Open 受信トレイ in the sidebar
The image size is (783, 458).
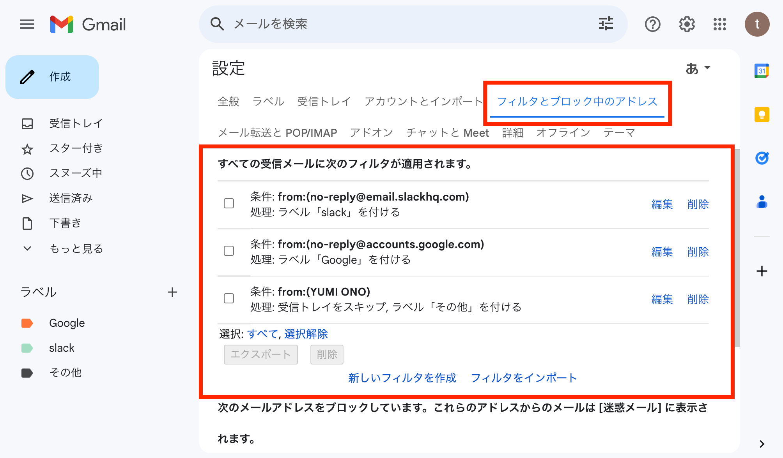coord(76,124)
